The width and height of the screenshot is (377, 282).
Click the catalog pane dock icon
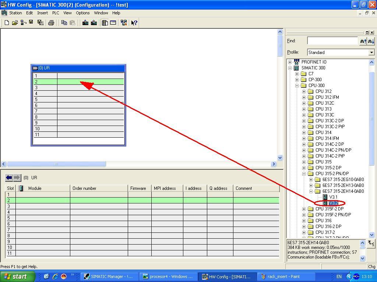click(x=367, y=32)
